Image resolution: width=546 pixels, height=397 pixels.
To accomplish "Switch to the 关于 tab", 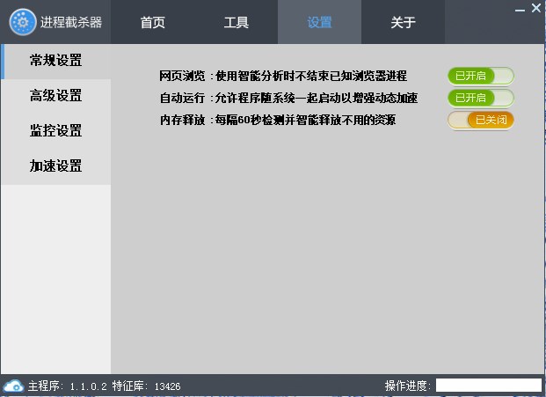I will click(x=403, y=22).
